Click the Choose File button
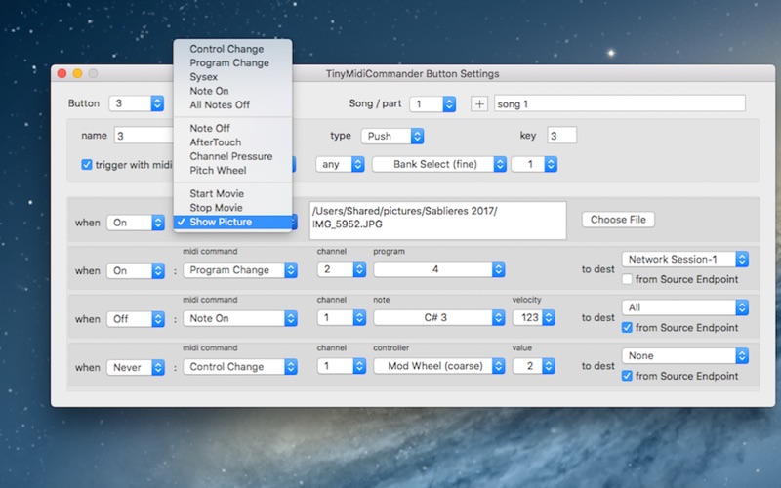The image size is (781, 488). click(618, 220)
